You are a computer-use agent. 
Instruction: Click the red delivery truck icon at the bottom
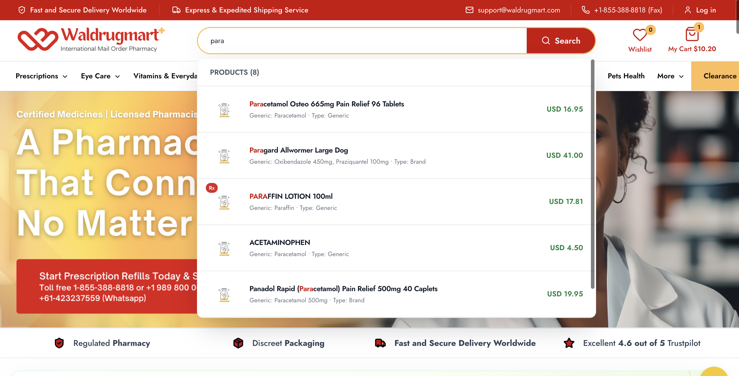380,343
